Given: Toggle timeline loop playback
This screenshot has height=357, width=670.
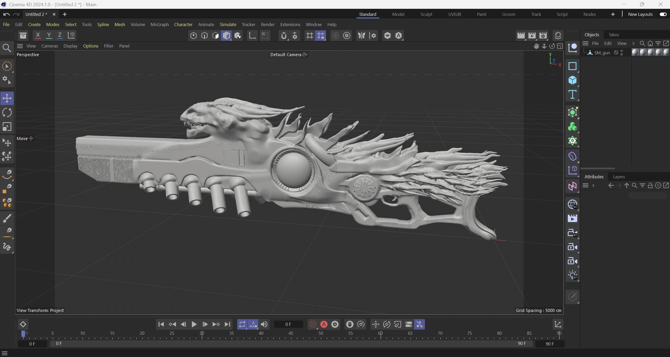Looking at the screenshot, I should coord(242,324).
